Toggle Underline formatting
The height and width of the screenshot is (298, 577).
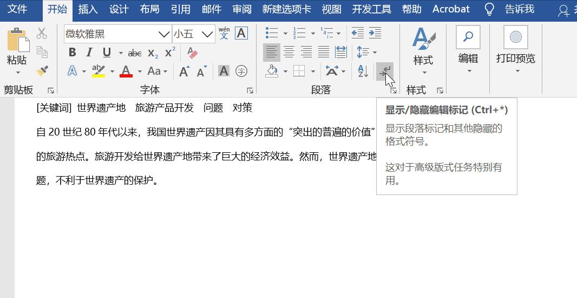[107, 53]
